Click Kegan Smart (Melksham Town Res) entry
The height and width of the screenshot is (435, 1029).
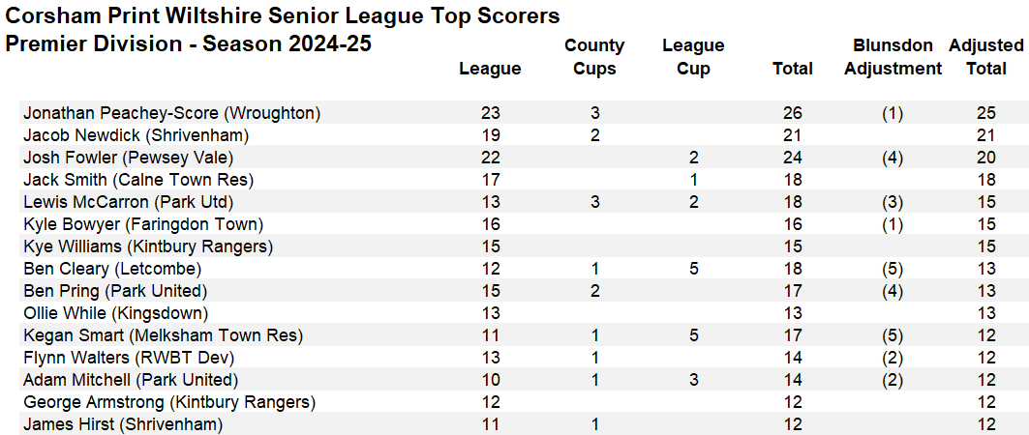coord(163,336)
